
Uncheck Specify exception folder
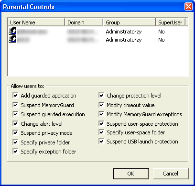pyautogui.click(x=15, y=152)
